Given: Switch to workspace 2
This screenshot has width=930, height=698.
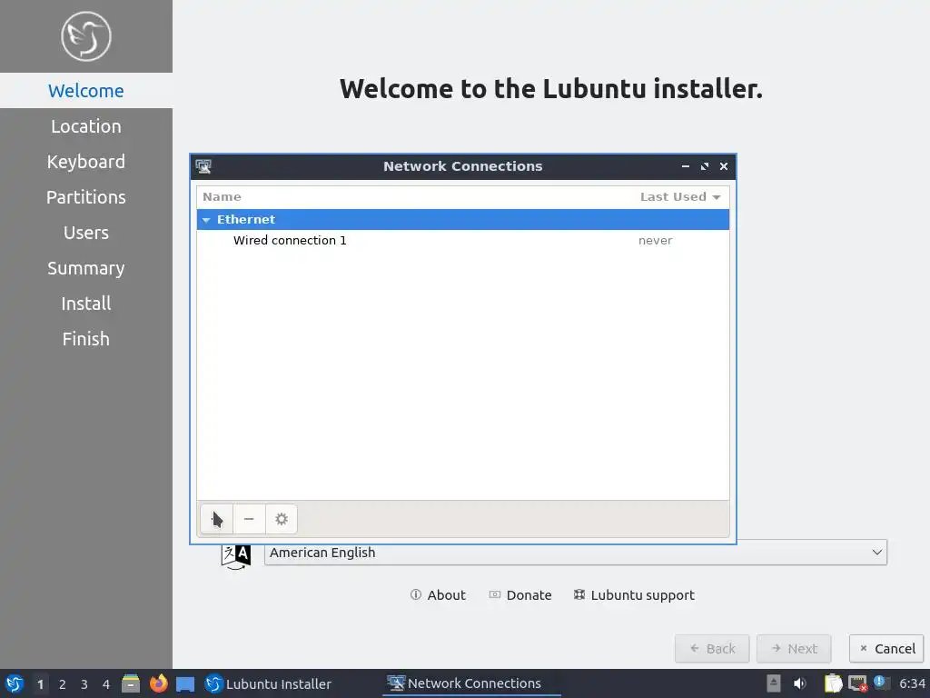Looking at the screenshot, I should (x=63, y=684).
